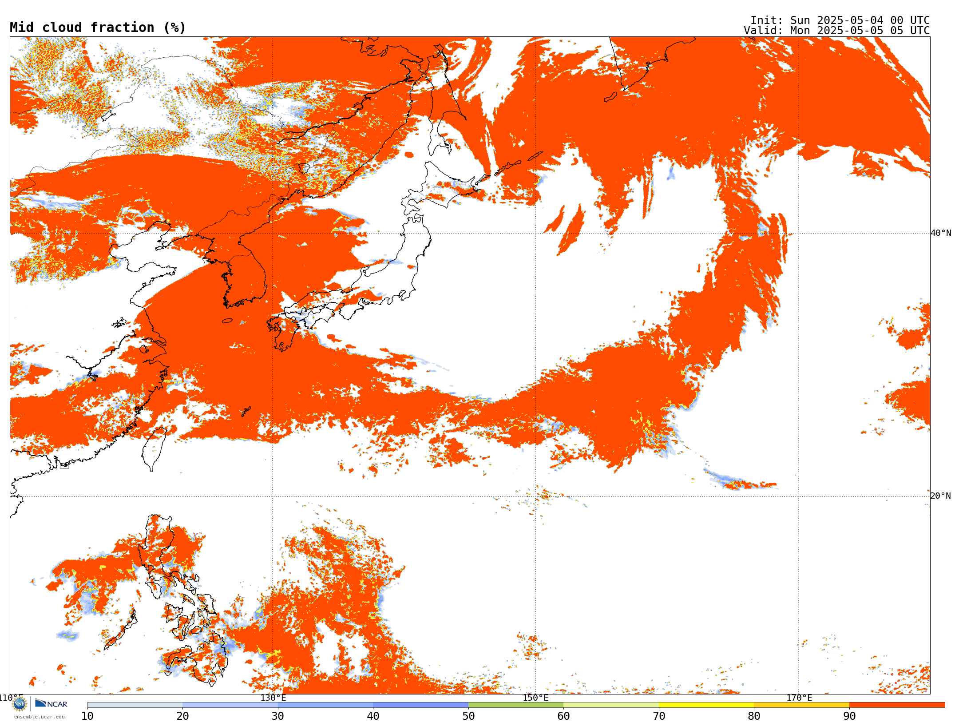Click the colorbar tick label 60
Viewport: 959px width, 722px height.
click(x=563, y=716)
